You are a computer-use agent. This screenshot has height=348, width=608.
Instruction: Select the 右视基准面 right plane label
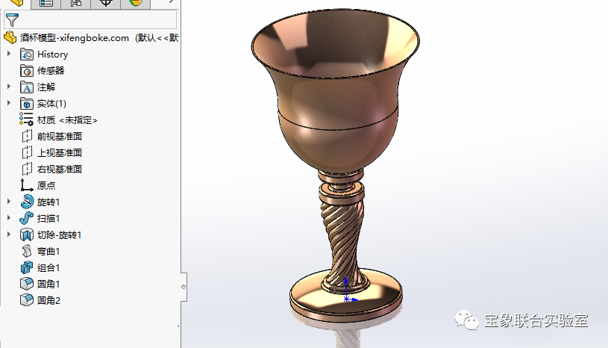(x=60, y=170)
